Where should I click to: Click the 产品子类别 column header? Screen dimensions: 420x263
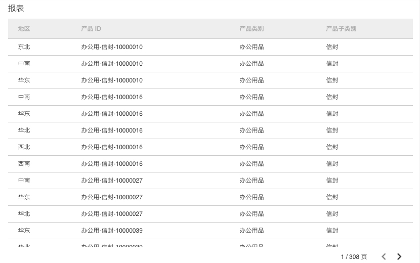(x=341, y=29)
